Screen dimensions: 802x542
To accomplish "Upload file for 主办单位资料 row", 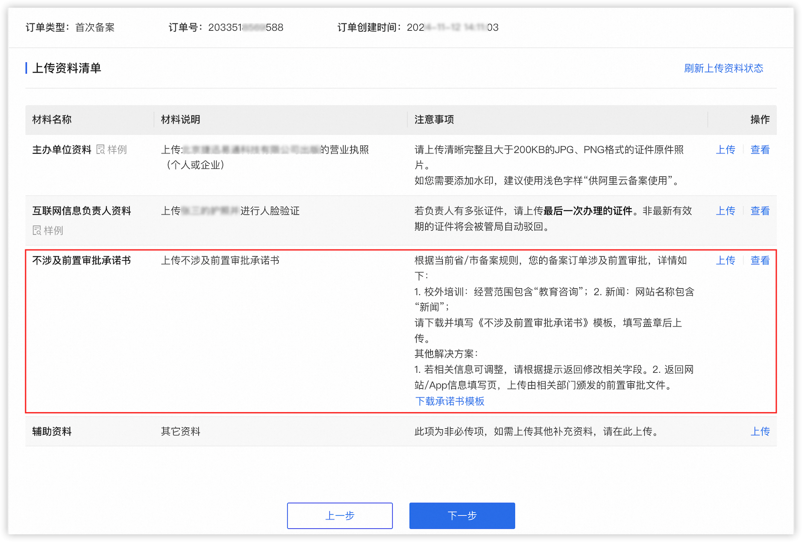I will coord(725,149).
